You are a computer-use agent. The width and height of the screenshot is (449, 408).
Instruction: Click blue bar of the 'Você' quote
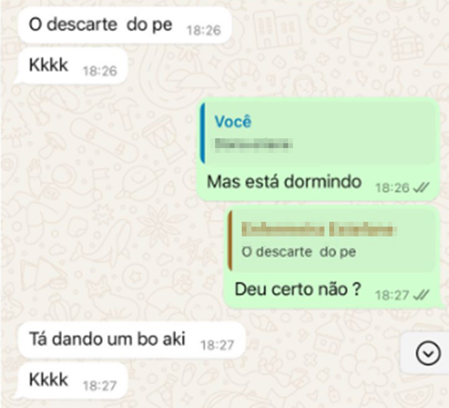tap(202, 134)
